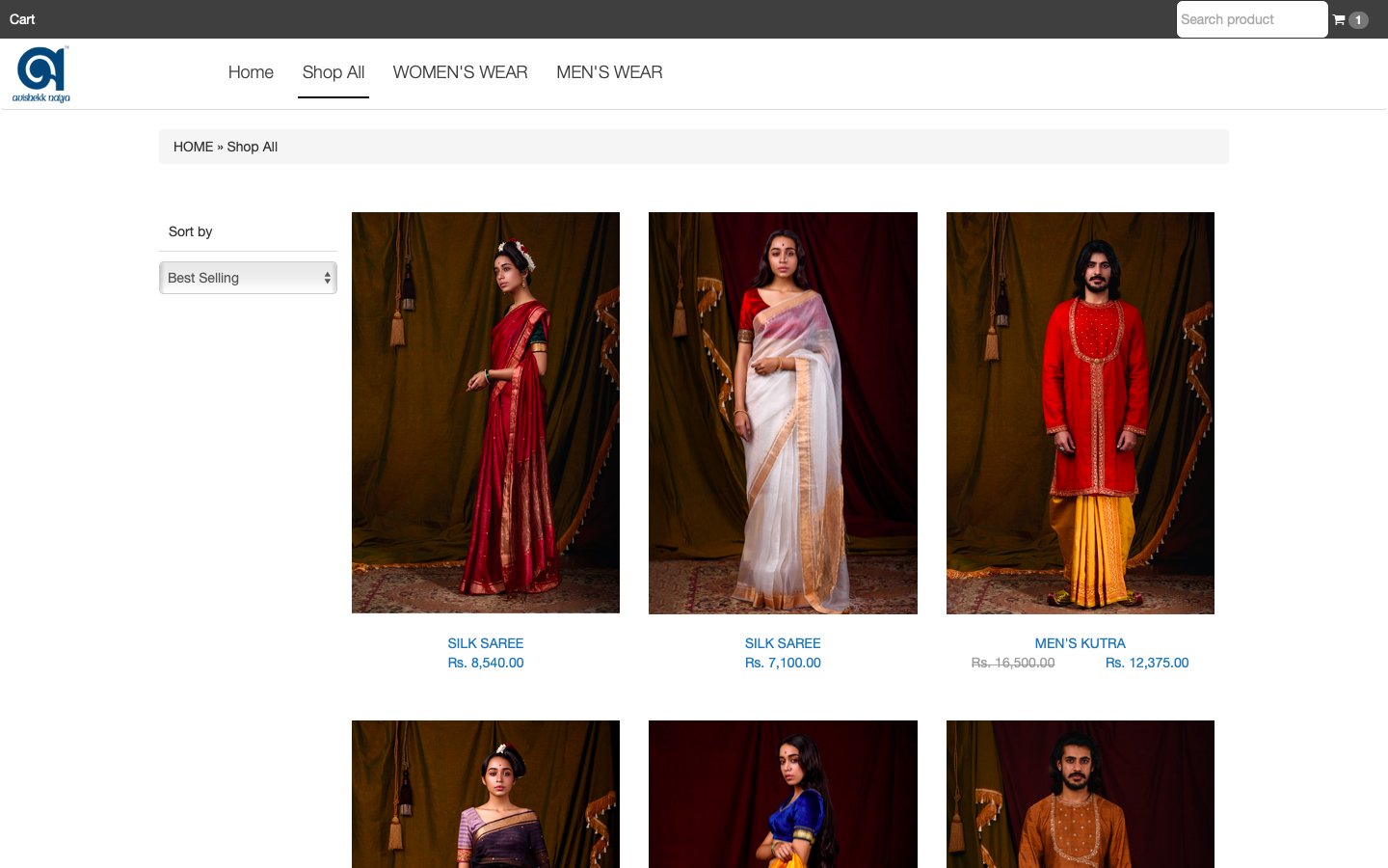
Task: Open the purple striped saree product image
Action: (486, 794)
